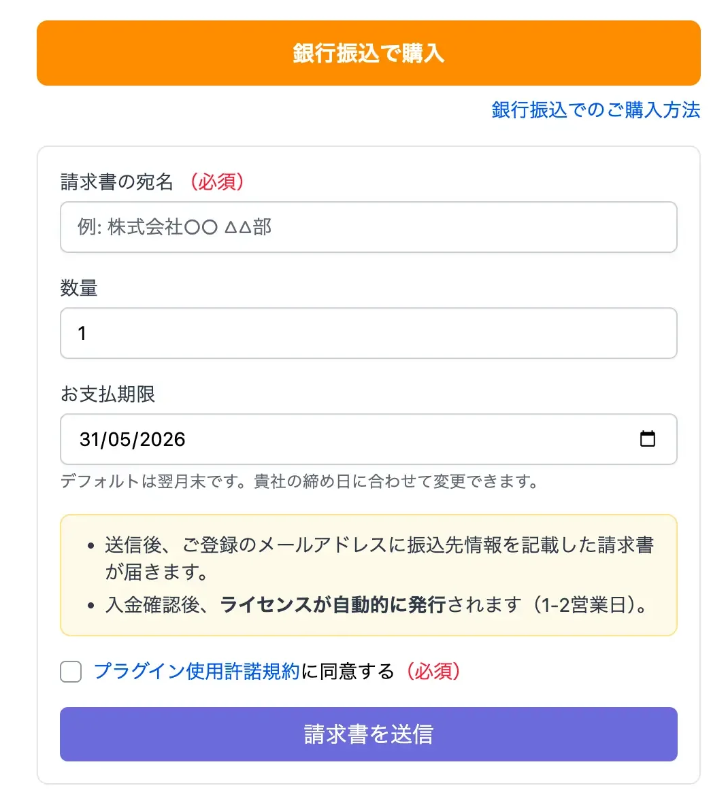
Task: Click the bold ライセンスが自動的に発行 text
Action: pos(333,604)
